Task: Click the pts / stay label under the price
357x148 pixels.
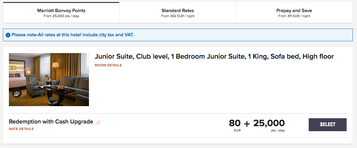Action: click(x=278, y=130)
